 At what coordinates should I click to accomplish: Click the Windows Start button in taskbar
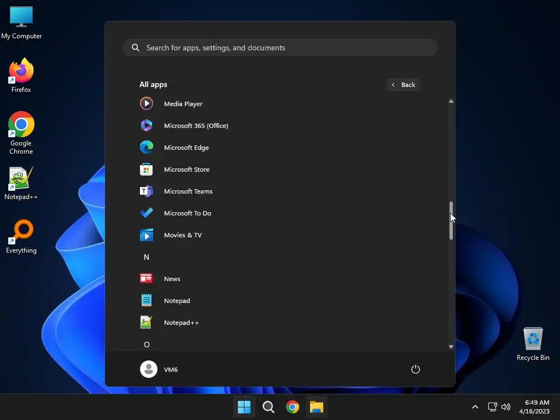coord(244,407)
